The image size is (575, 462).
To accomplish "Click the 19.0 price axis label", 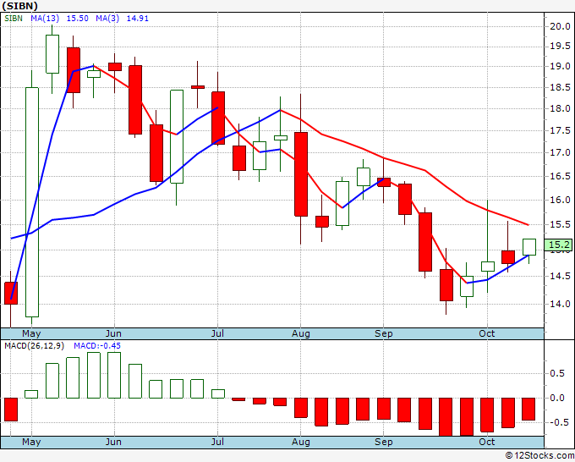I will [560, 66].
